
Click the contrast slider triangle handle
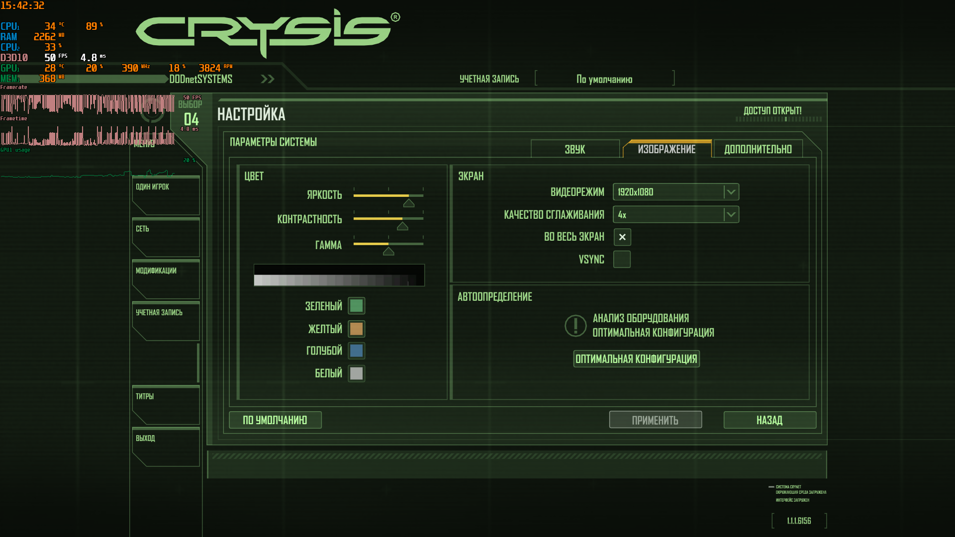coord(402,226)
